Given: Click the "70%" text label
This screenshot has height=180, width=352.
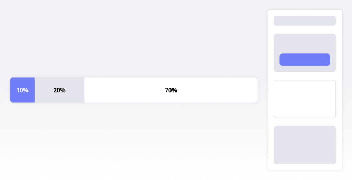Looking at the screenshot, I should click(171, 90).
